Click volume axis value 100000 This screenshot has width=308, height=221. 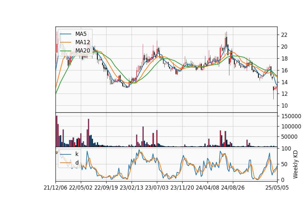point(291,127)
